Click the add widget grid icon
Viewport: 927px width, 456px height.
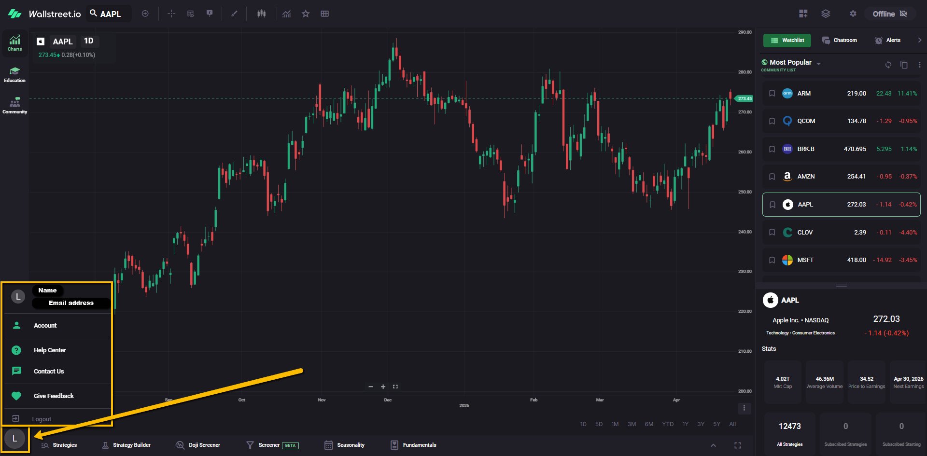(803, 14)
